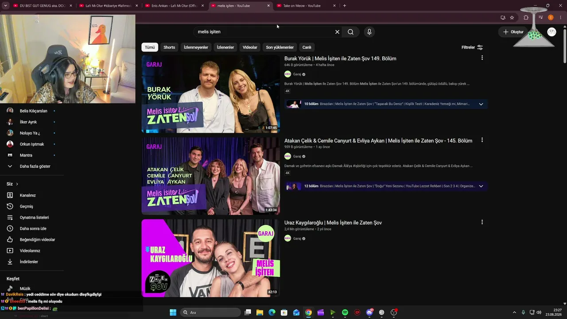Switch to Lafı Mı Olur #kibariye tab
The image size is (567, 319).
(109, 6)
